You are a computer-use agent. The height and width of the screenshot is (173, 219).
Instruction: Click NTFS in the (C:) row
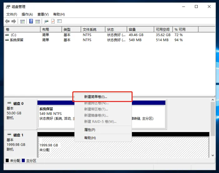click(x=87, y=35)
